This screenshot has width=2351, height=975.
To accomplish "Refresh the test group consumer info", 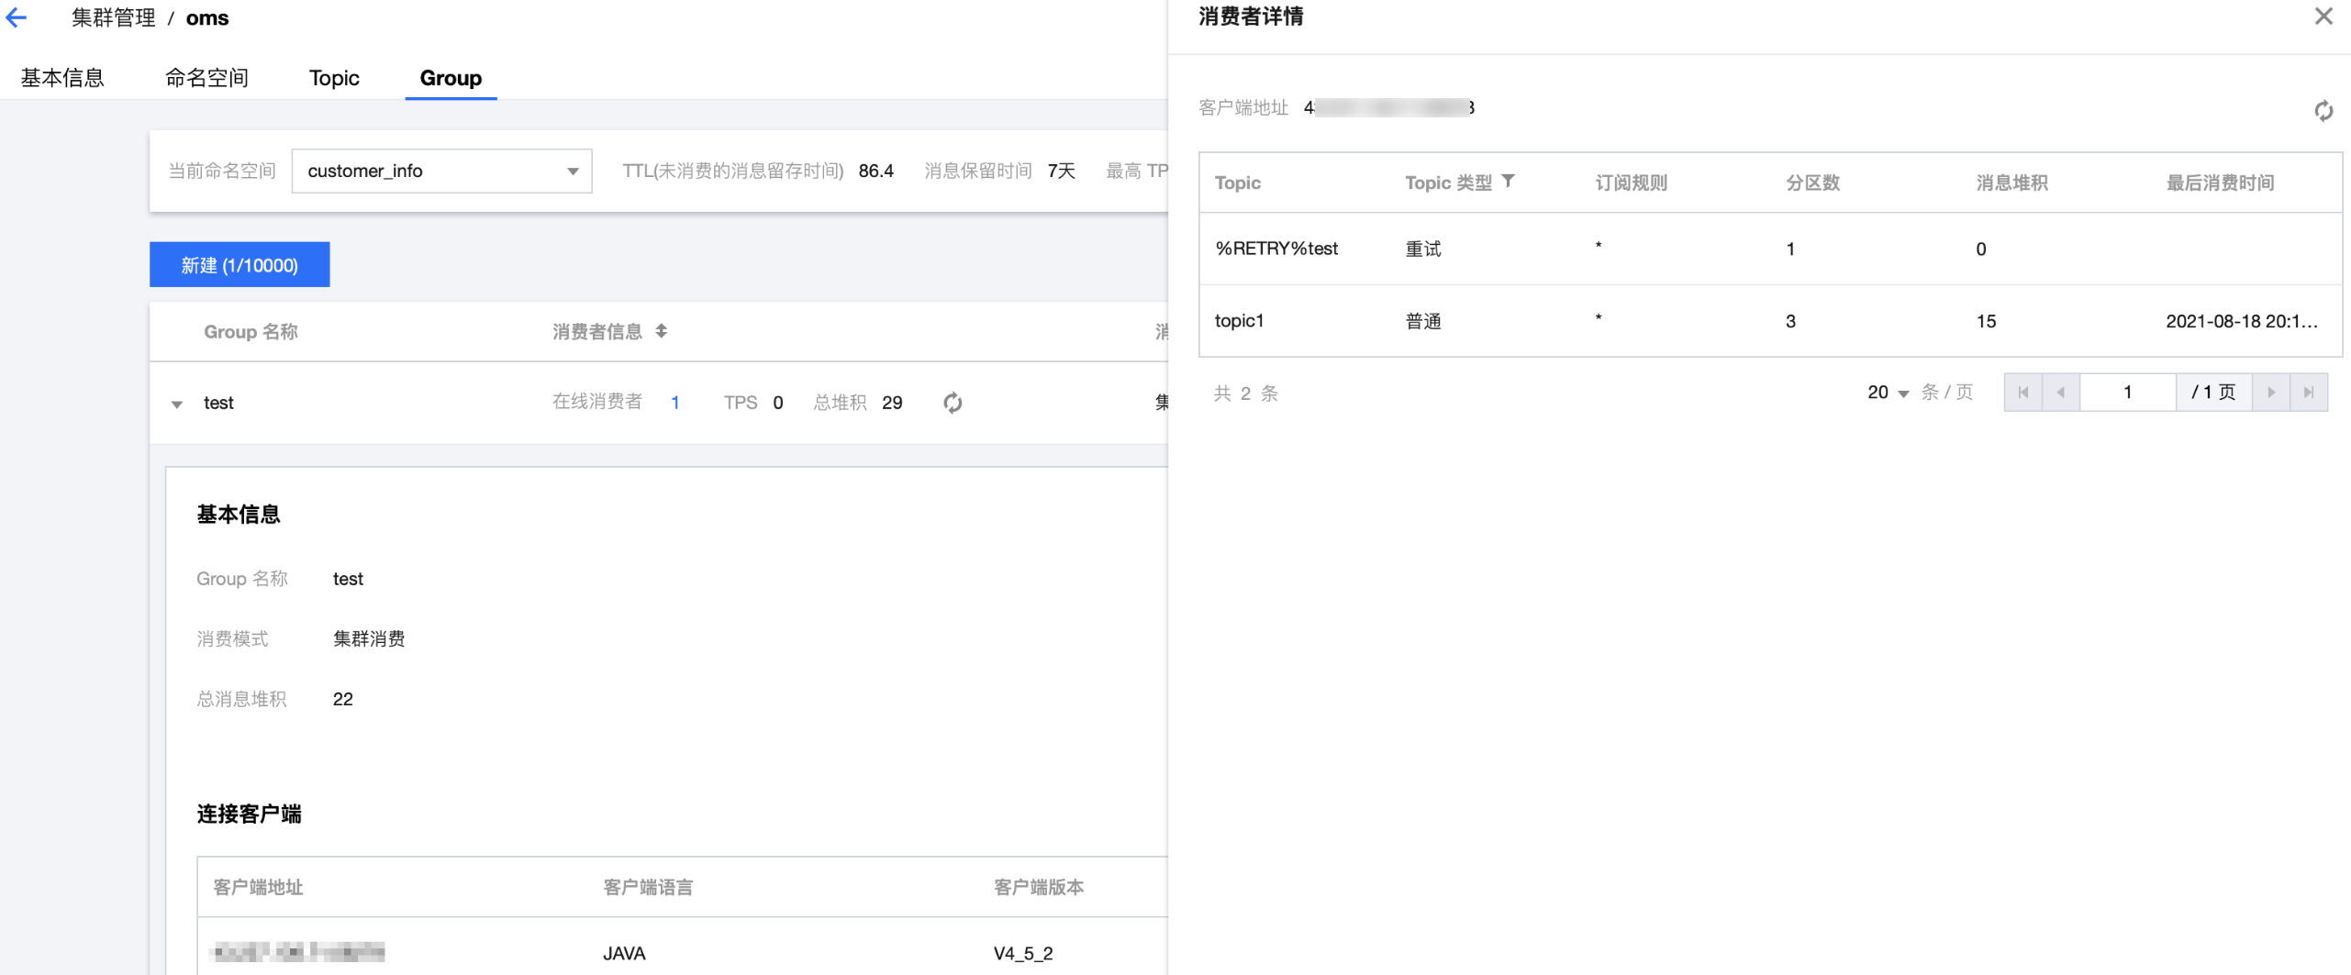I will [x=953, y=403].
